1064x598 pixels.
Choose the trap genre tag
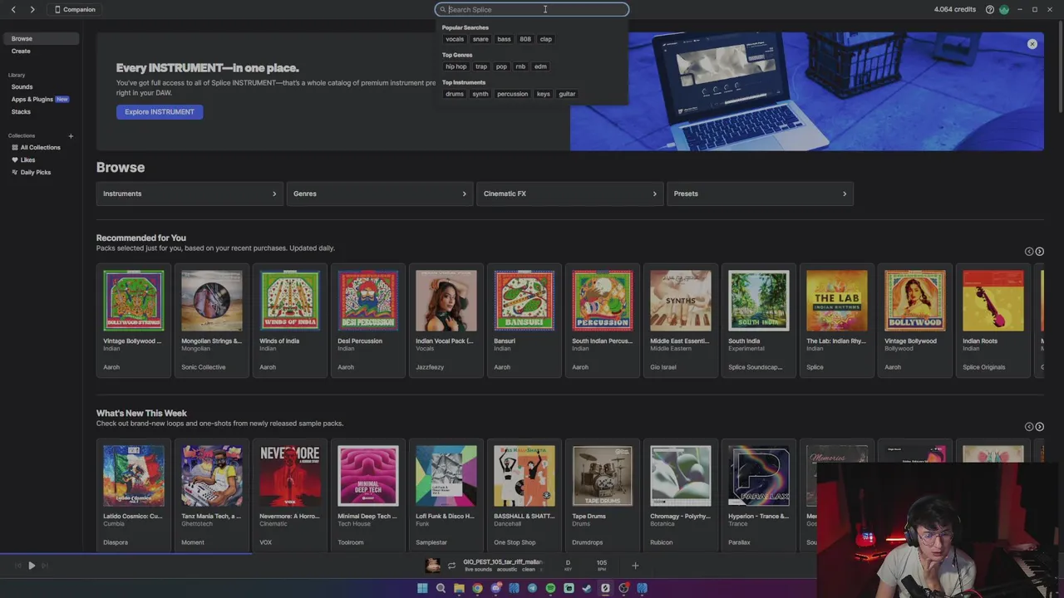(x=481, y=66)
